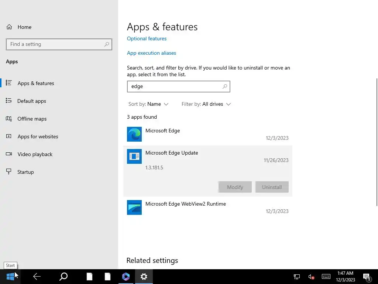Click the Microsoft Edge Update name
378x284 pixels.
(172, 153)
